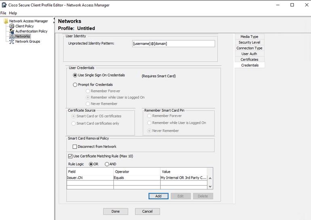This screenshot has height=220, width=311.
Task: Enable Disconnect from Network checkbox
Action: [75, 147]
